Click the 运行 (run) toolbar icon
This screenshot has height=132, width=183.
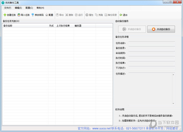point(76,15)
